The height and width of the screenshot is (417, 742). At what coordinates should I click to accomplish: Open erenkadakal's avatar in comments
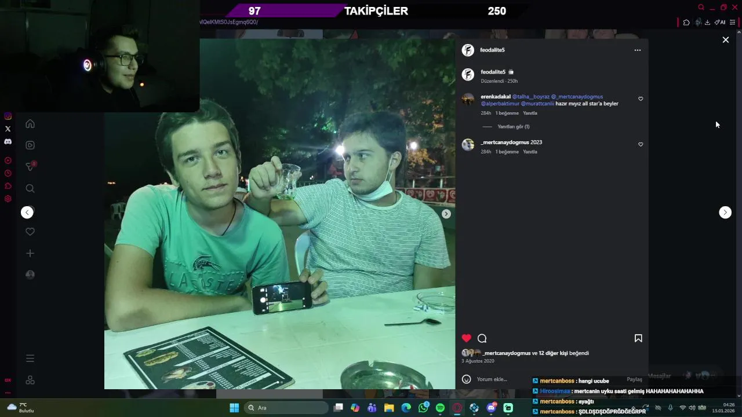coord(468,99)
